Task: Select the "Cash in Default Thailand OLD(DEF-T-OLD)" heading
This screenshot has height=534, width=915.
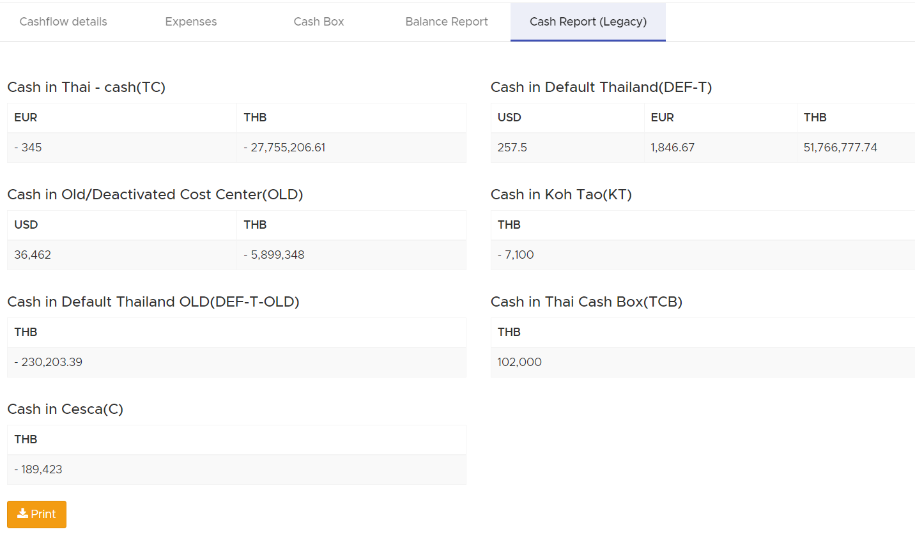Action: point(153,302)
